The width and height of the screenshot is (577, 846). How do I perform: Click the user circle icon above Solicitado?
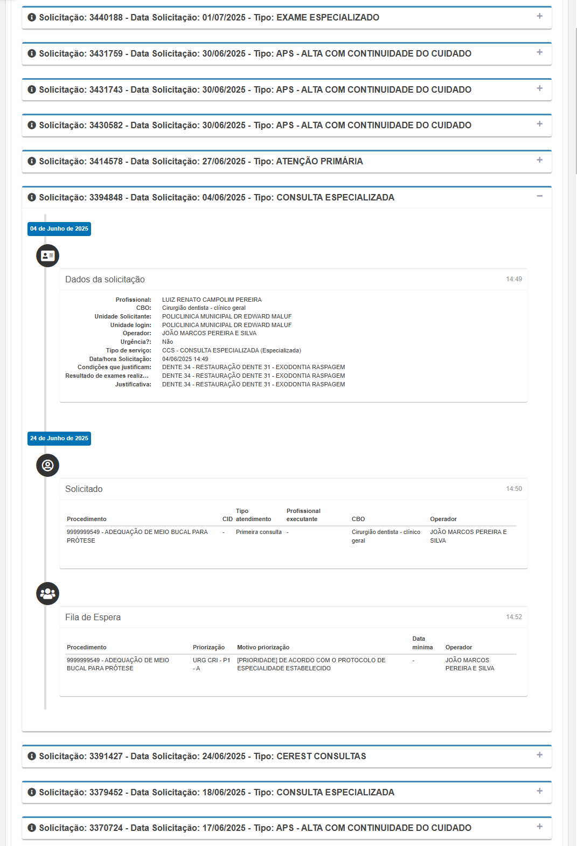(x=47, y=465)
